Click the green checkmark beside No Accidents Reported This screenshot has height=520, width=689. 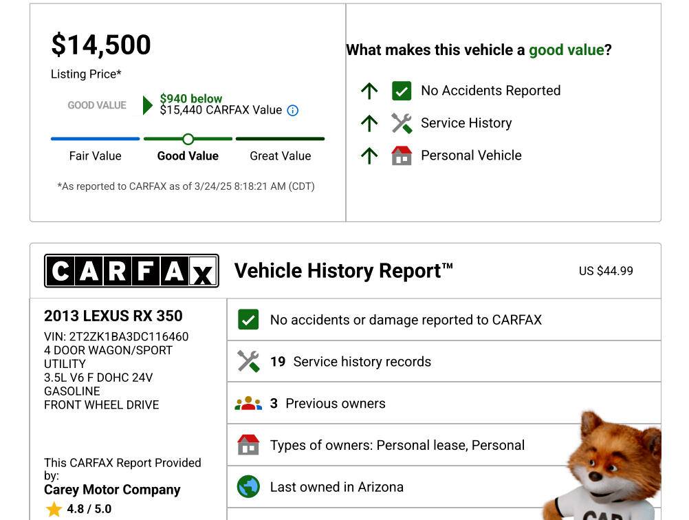click(402, 91)
